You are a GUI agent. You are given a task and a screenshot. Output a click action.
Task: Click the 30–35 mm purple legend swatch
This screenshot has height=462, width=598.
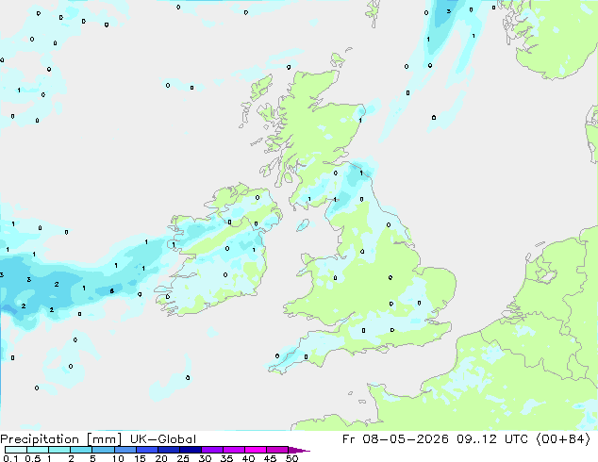coord(211,450)
